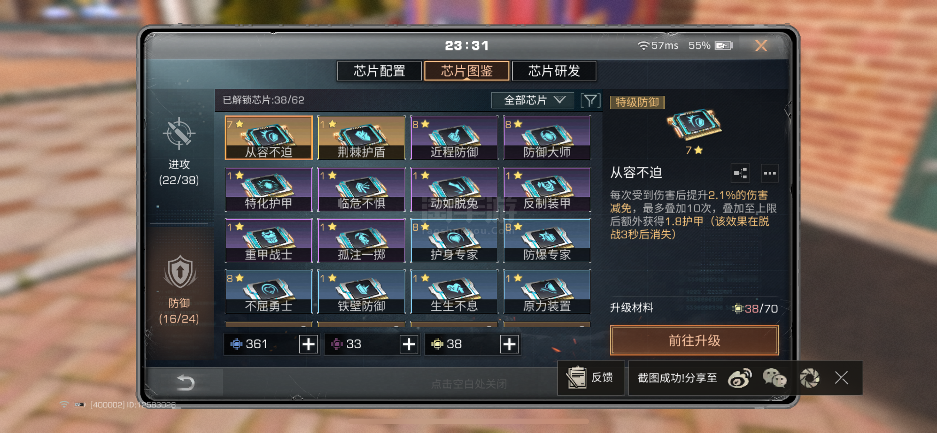The image size is (937, 433).
Task: Select the 进攻 attack category icon
Action: (x=179, y=133)
